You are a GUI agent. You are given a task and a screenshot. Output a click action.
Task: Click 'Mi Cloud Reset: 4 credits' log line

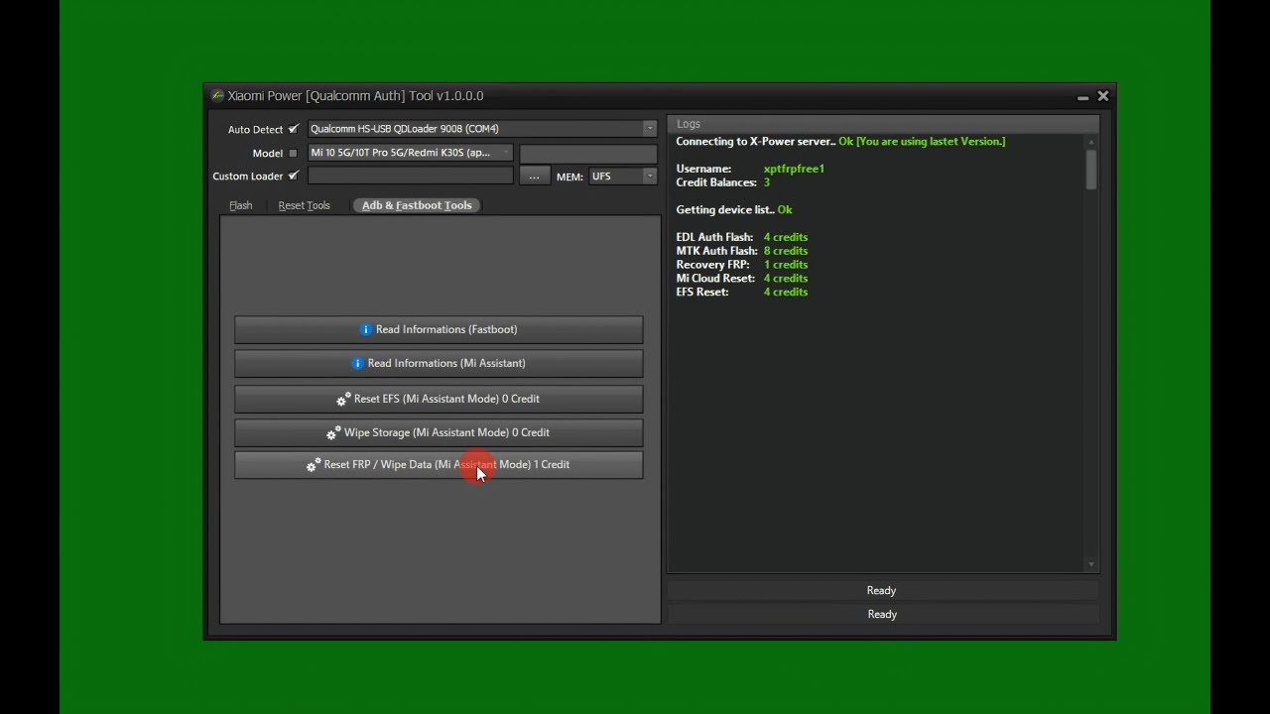742,279
